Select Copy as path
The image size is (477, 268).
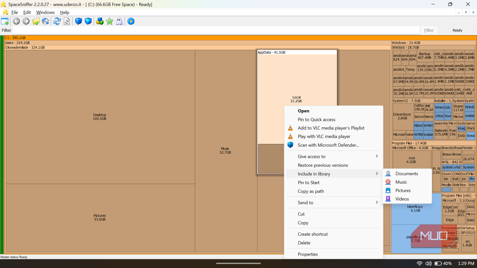point(334,191)
